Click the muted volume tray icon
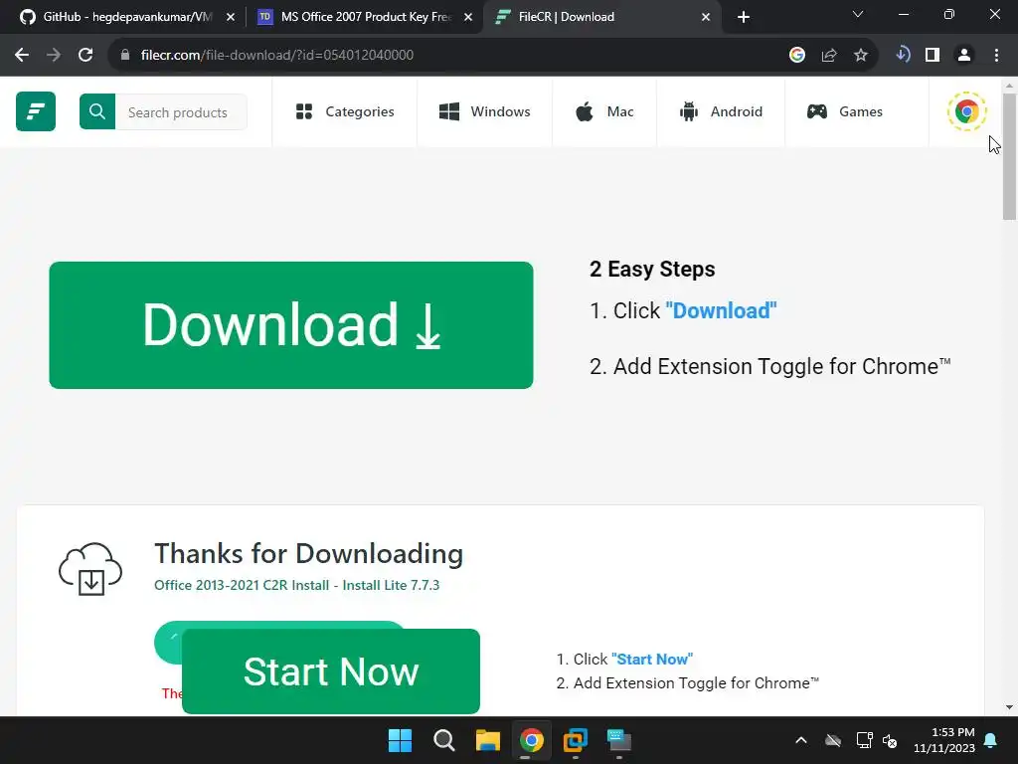The height and width of the screenshot is (764, 1018). click(x=890, y=740)
